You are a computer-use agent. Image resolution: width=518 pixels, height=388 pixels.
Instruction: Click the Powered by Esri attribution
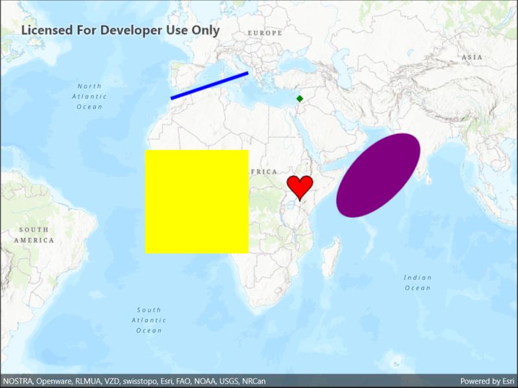487,381
